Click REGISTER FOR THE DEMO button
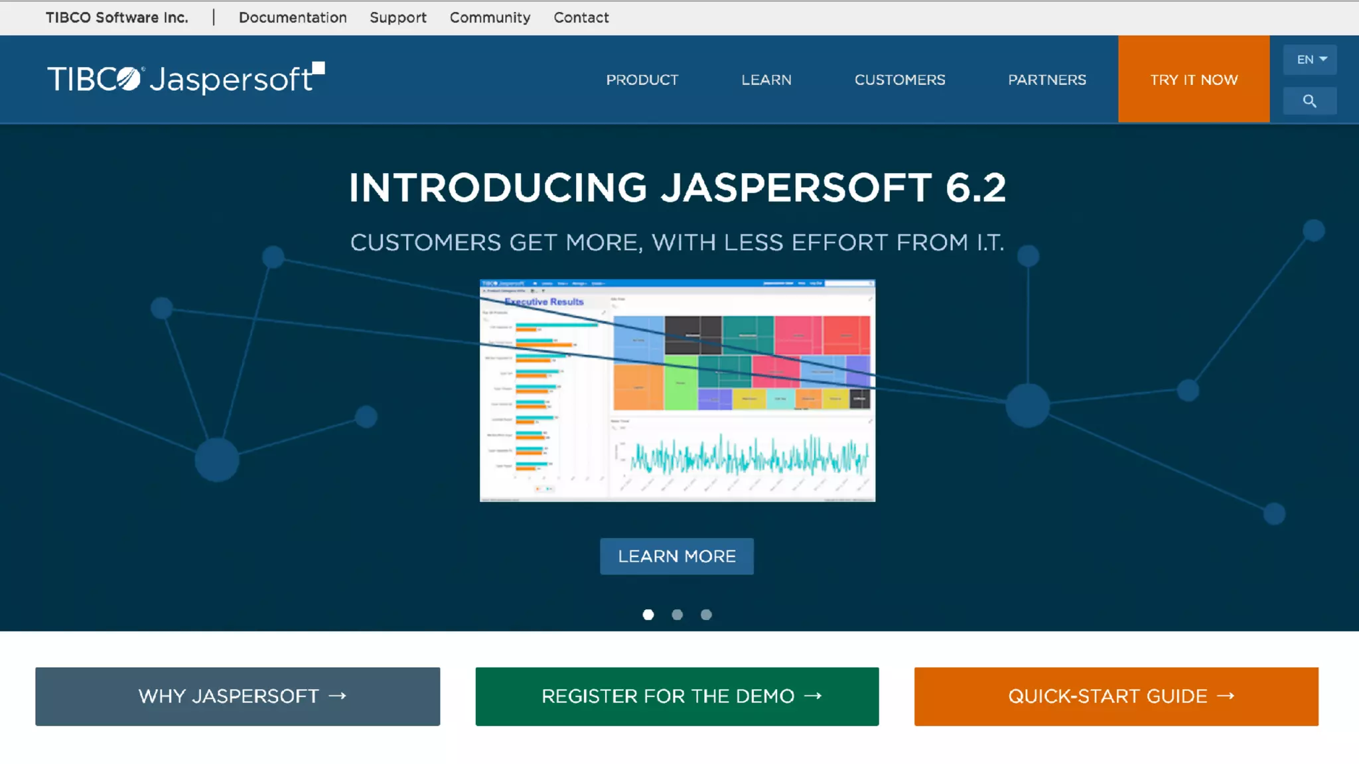The height and width of the screenshot is (764, 1359). pyautogui.click(x=677, y=696)
